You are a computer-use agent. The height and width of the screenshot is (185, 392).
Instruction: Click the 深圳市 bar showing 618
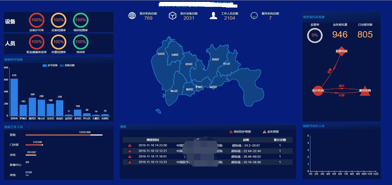point(14,97)
